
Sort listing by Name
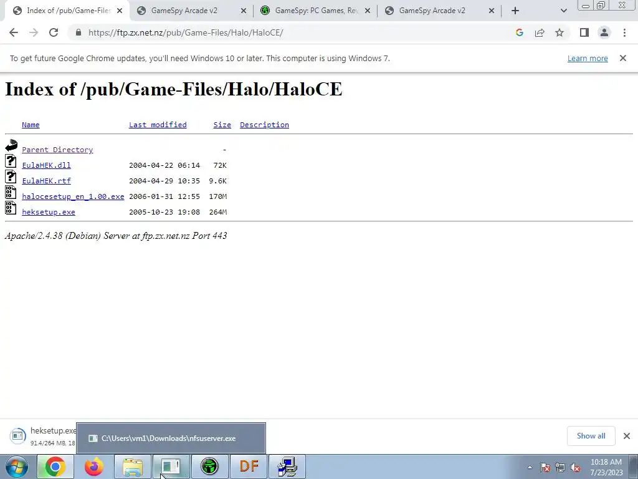(31, 125)
